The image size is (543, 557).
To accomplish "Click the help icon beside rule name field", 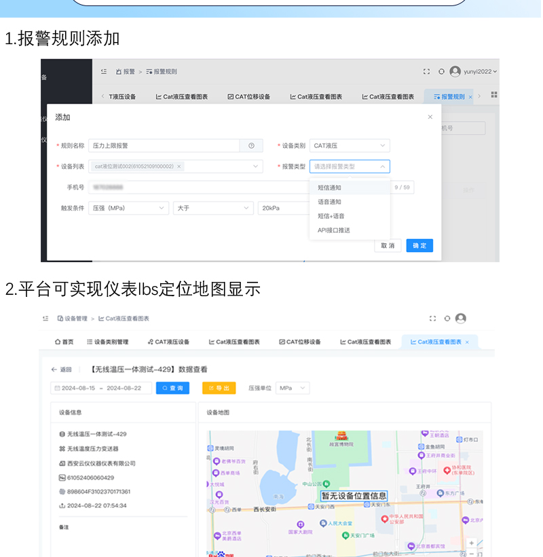I will (x=251, y=145).
